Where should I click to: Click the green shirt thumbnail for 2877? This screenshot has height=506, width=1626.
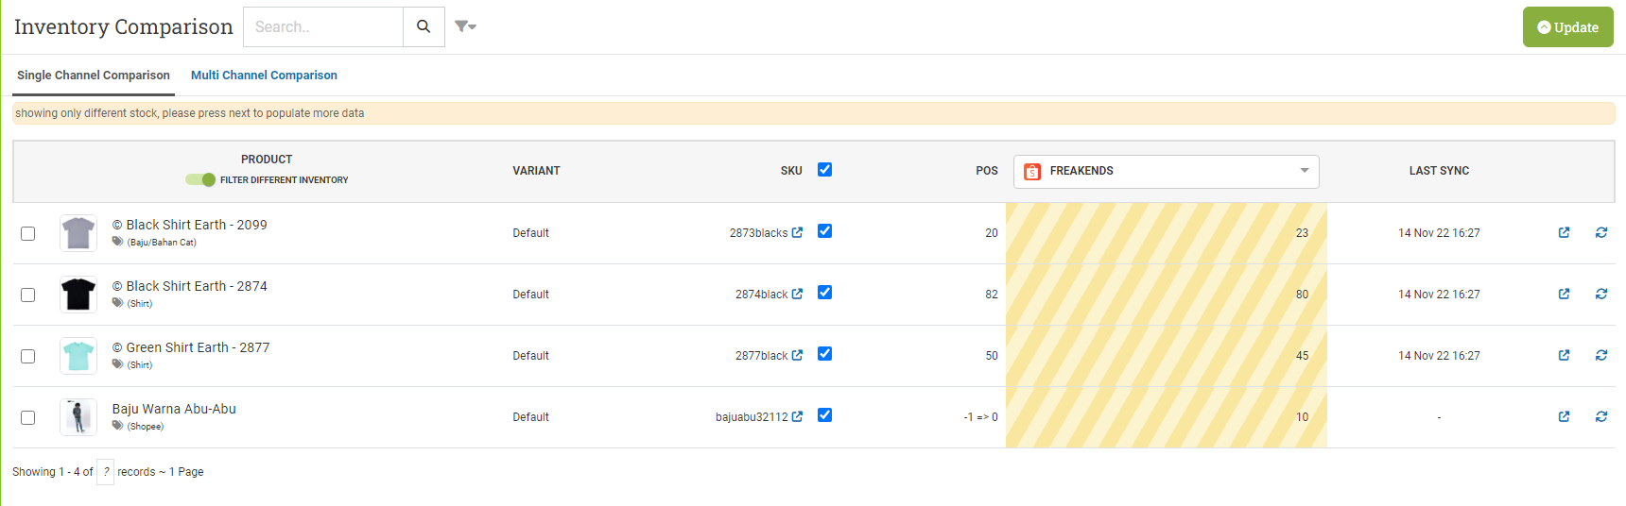[x=78, y=356]
